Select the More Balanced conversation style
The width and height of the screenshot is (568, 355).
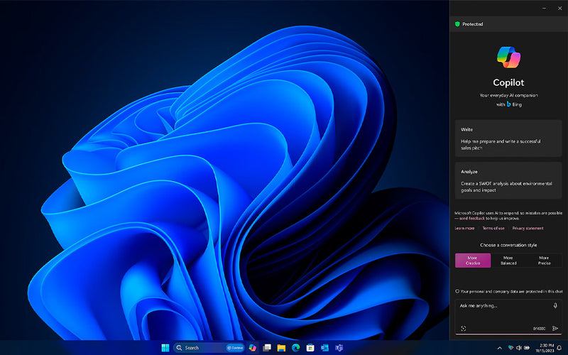pos(508,260)
